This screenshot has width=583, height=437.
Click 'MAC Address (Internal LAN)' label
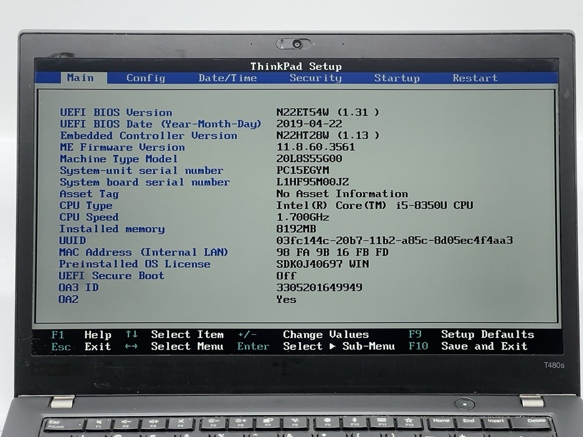[144, 252]
